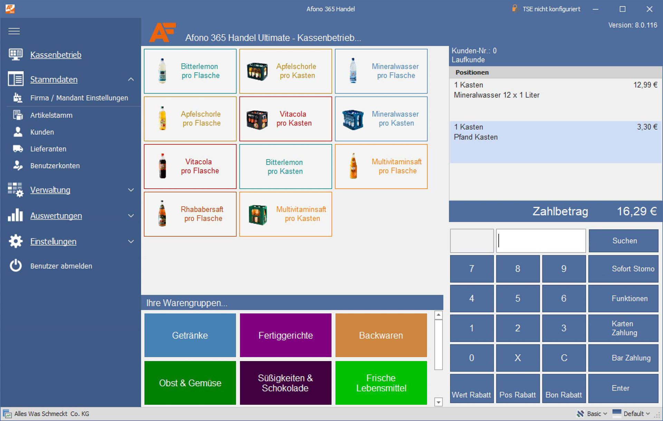
Task: Apply Bon Rabatt discount
Action: click(564, 388)
